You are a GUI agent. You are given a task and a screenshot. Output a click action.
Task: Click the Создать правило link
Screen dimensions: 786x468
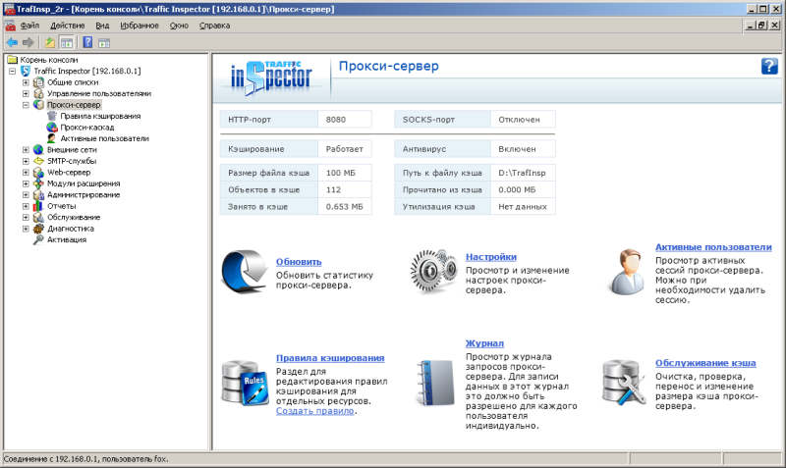click(x=314, y=411)
